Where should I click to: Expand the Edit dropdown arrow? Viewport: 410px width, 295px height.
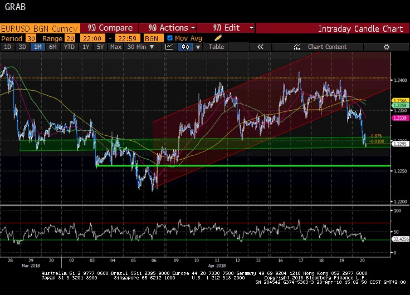pos(251,28)
